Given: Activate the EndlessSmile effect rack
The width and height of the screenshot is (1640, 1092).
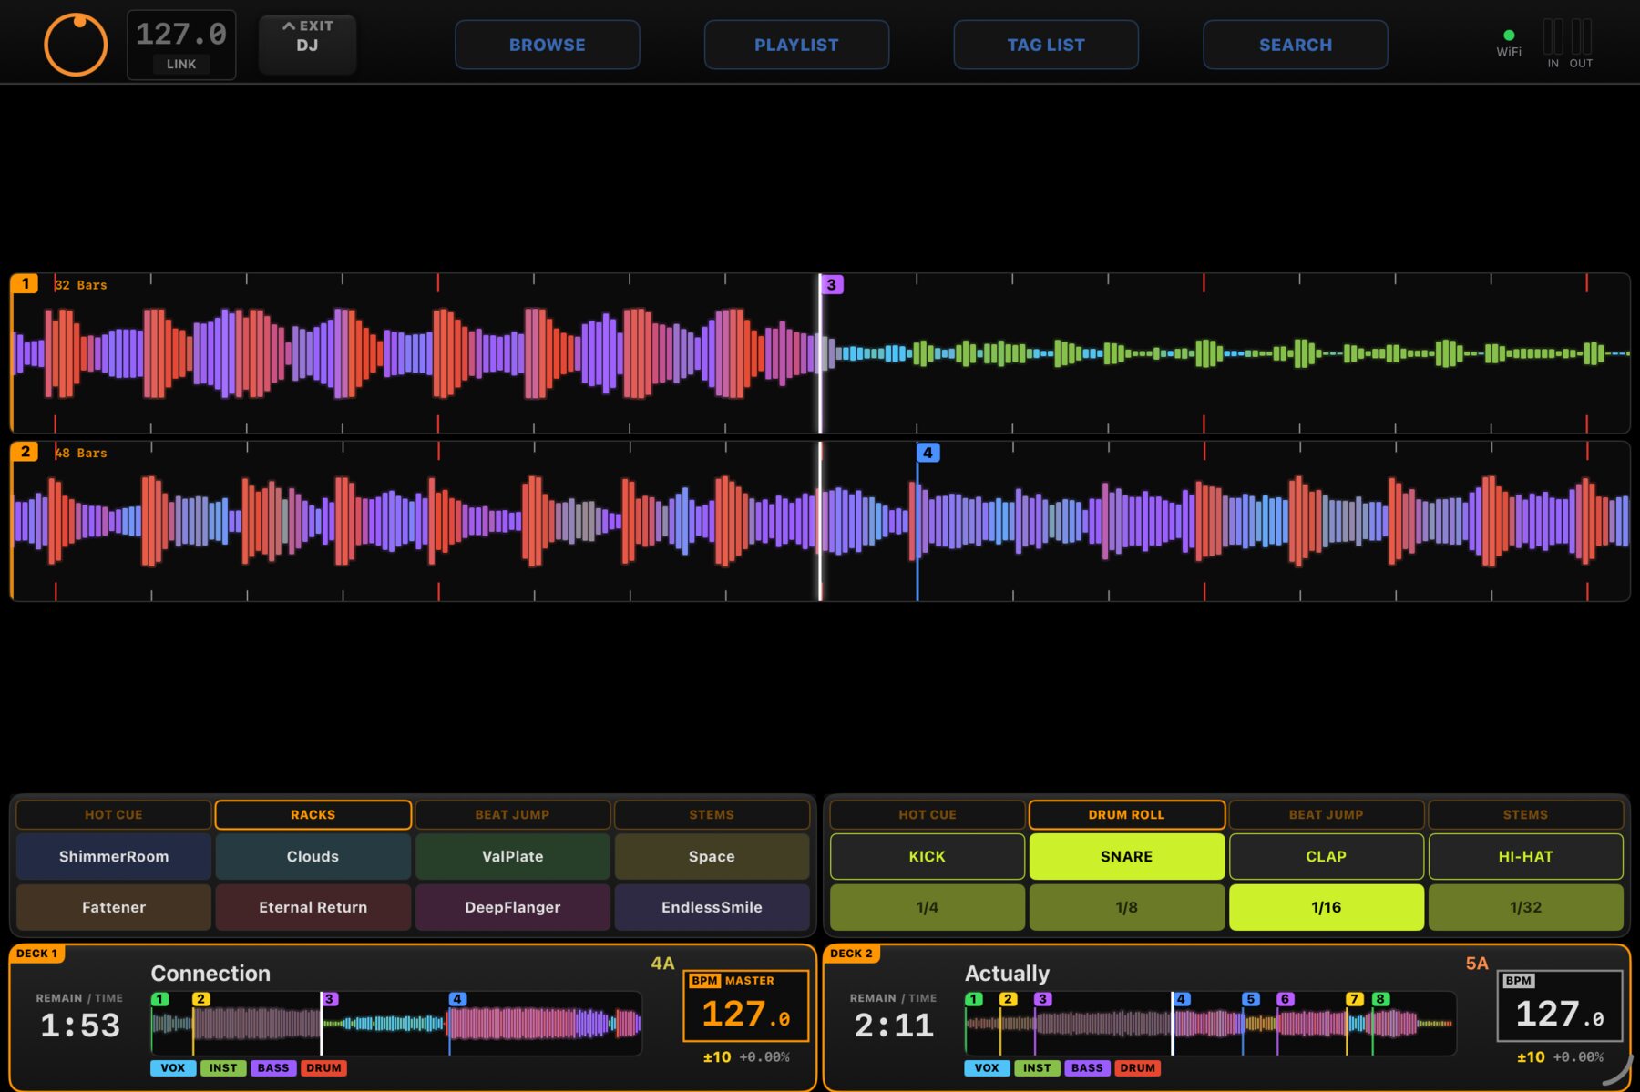Looking at the screenshot, I should 712,907.
